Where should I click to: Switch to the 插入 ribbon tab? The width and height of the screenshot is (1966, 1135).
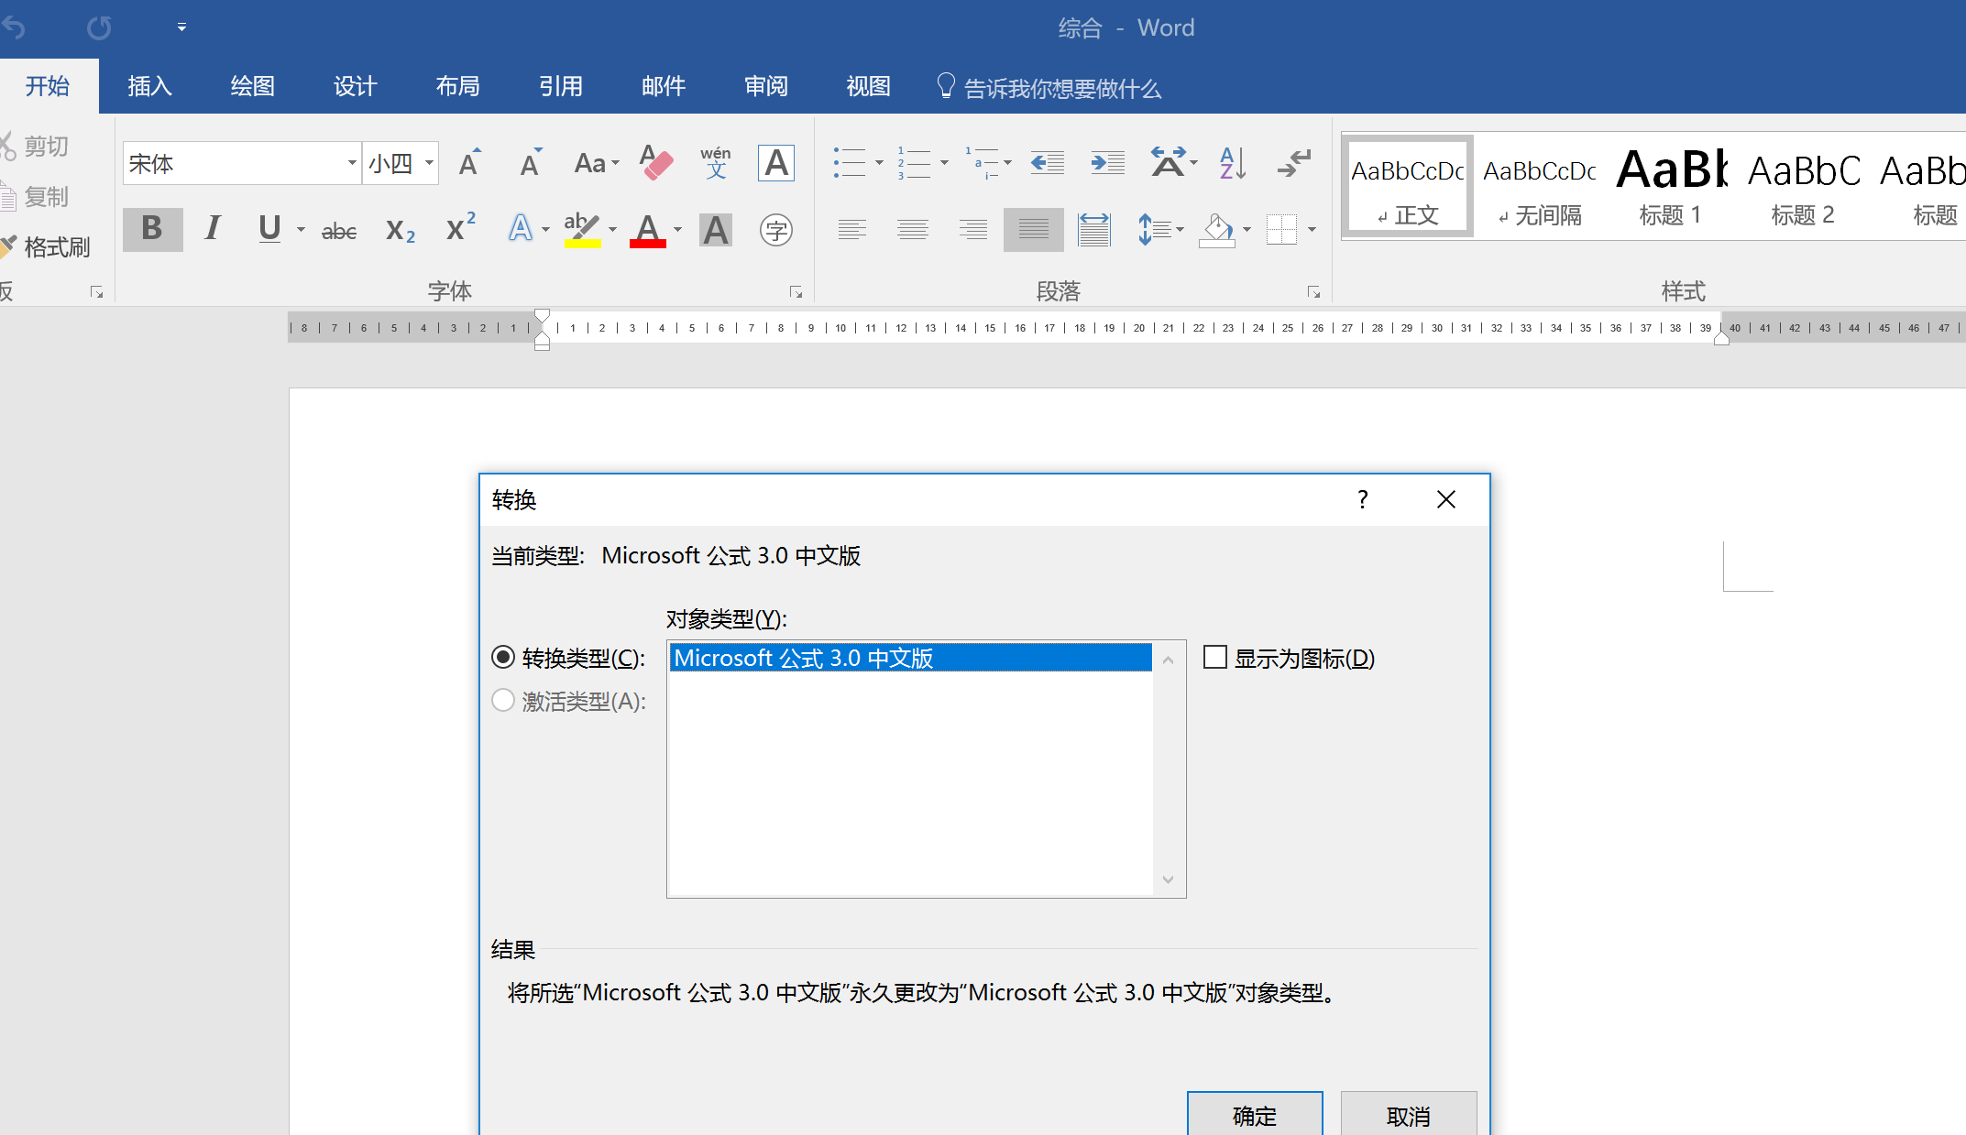[149, 86]
